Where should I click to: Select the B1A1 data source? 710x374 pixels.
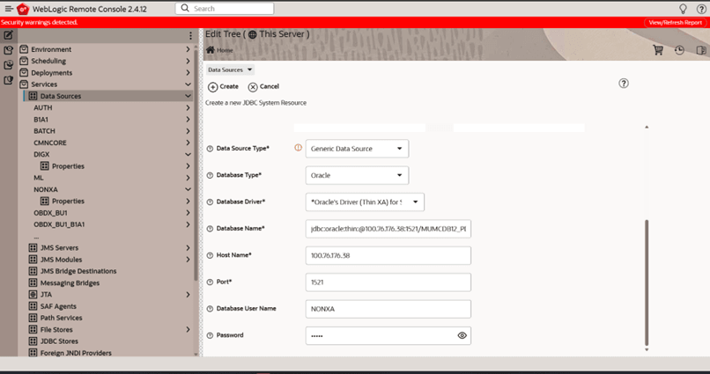41,120
